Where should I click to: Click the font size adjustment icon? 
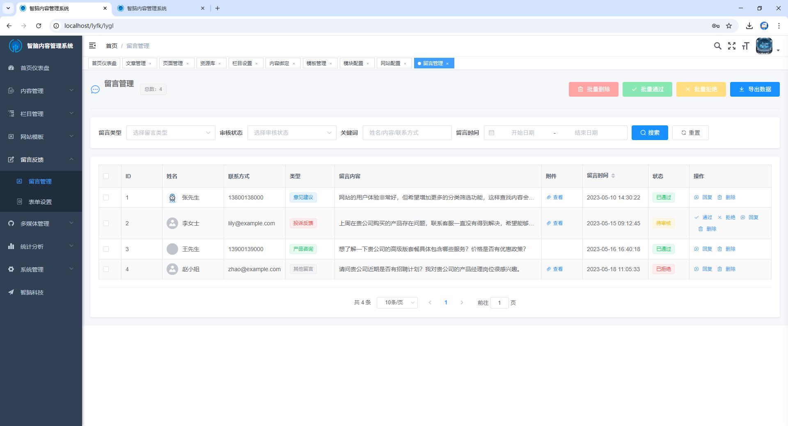click(x=746, y=46)
